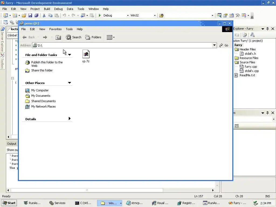Open My Network Places link
This screenshot has height=207, width=276.
point(43,106)
